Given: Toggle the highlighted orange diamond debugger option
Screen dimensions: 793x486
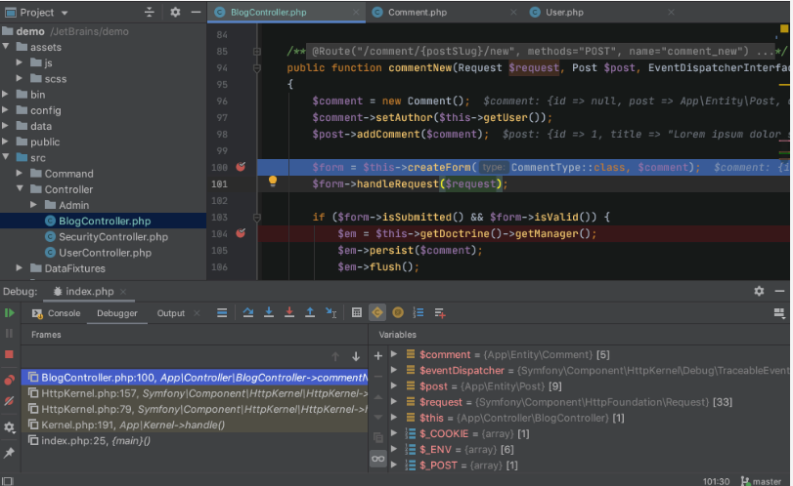Looking at the screenshot, I should [x=377, y=313].
